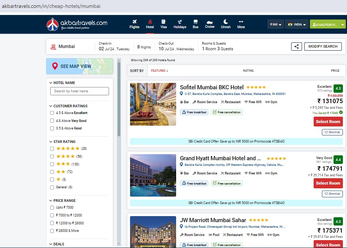The image size is (347, 248).
Task: Open the Flights section
Action: (x=134, y=24)
